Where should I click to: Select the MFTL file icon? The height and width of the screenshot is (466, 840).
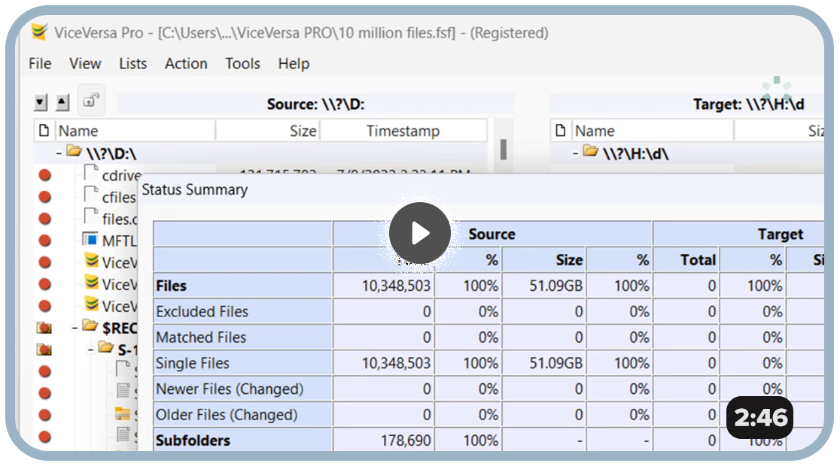pyautogui.click(x=90, y=239)
